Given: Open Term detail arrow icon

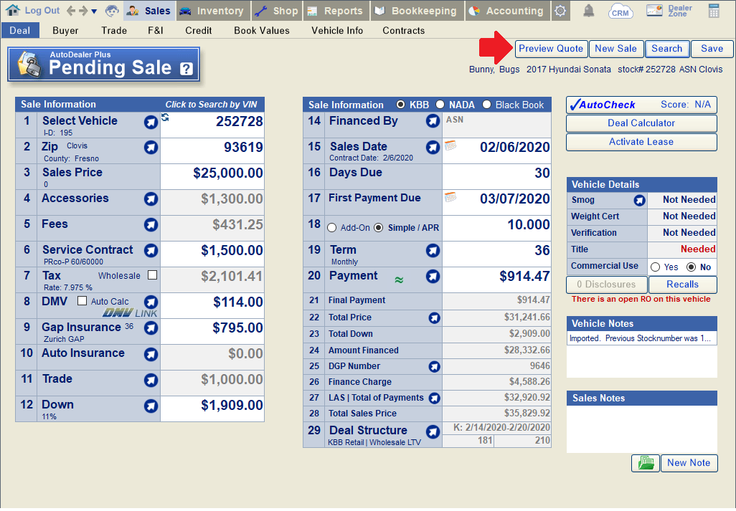Looking at the screenshot, I should click(433, 251).
